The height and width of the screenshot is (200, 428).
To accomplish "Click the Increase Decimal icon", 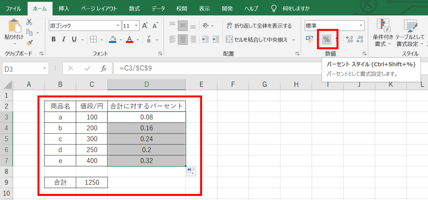I will click(350, 39).
